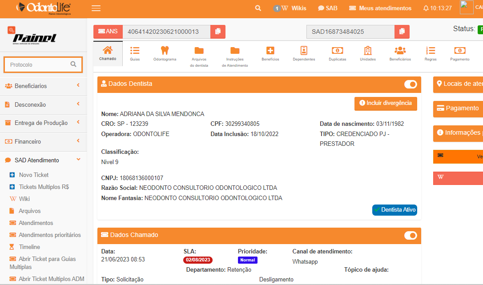Open Meus atendimentos in header
The height and width of the screenshot is (285, 483).
pyautogui.click(x=380, y=8)
